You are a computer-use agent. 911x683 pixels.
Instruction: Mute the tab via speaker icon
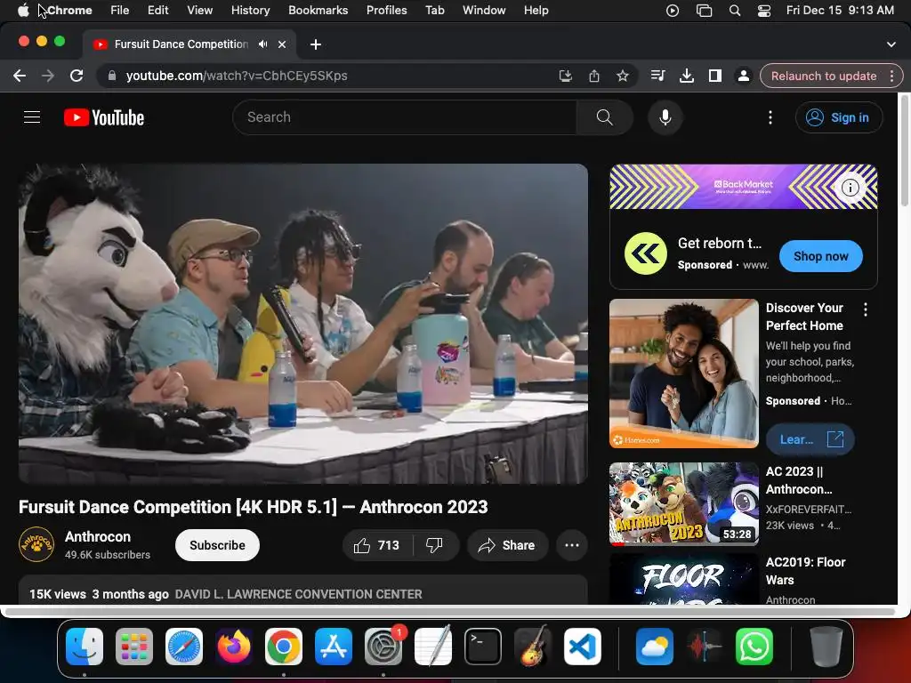(x=263, y=44)
